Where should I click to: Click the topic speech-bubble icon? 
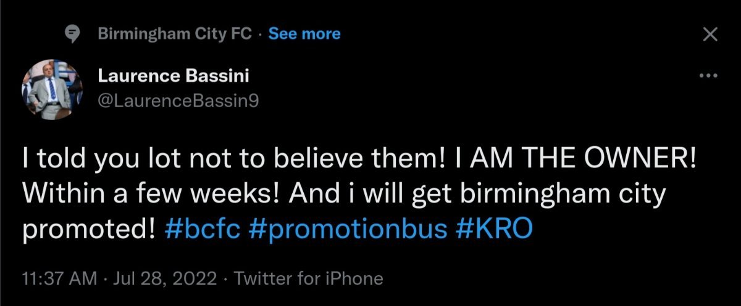[x=73, y=34]
